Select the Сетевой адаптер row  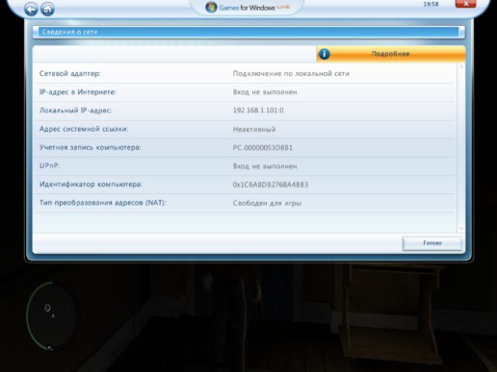click(245, 74)
